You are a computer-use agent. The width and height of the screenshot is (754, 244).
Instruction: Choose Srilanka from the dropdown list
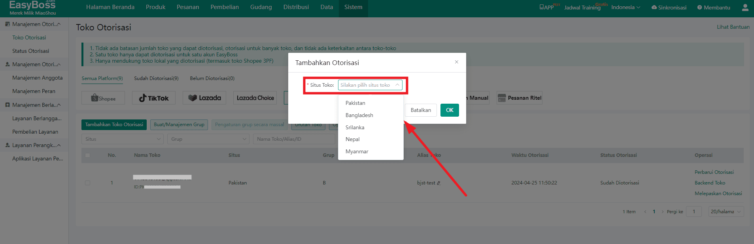tap(371, 127)
